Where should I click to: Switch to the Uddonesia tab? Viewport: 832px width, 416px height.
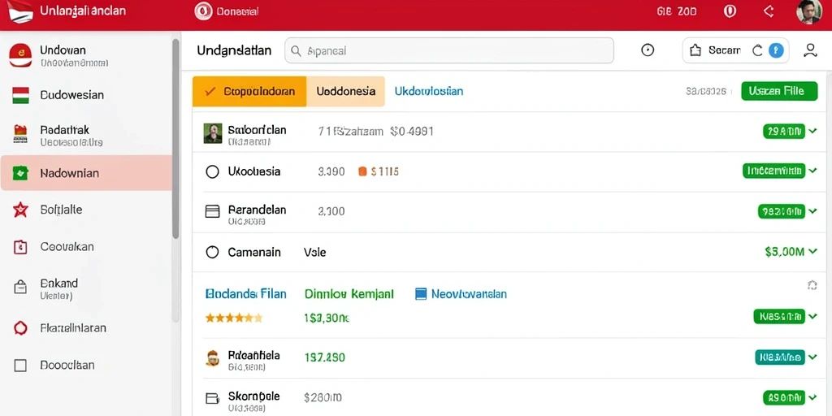pyautogui.click(x=346, y=91)
